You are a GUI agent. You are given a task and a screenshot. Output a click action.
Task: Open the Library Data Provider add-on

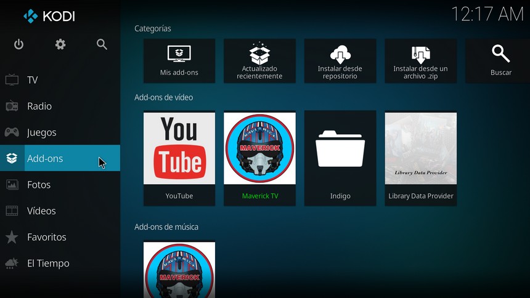pyautogui.click(x=420, y=158)
